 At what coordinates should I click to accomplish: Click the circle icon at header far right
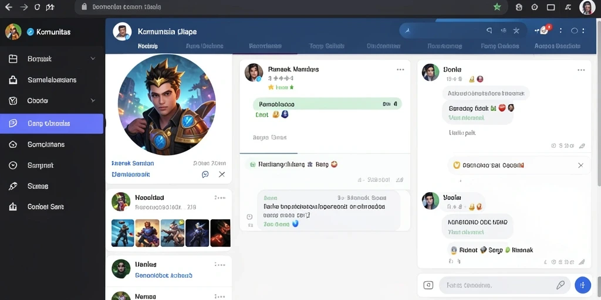point(574,30)
